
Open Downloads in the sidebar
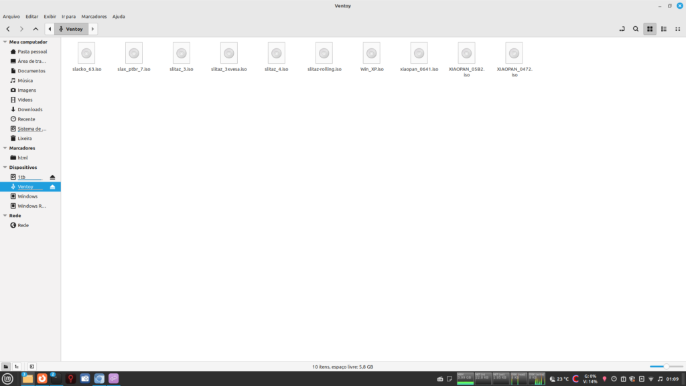click(x=29, y=109)
